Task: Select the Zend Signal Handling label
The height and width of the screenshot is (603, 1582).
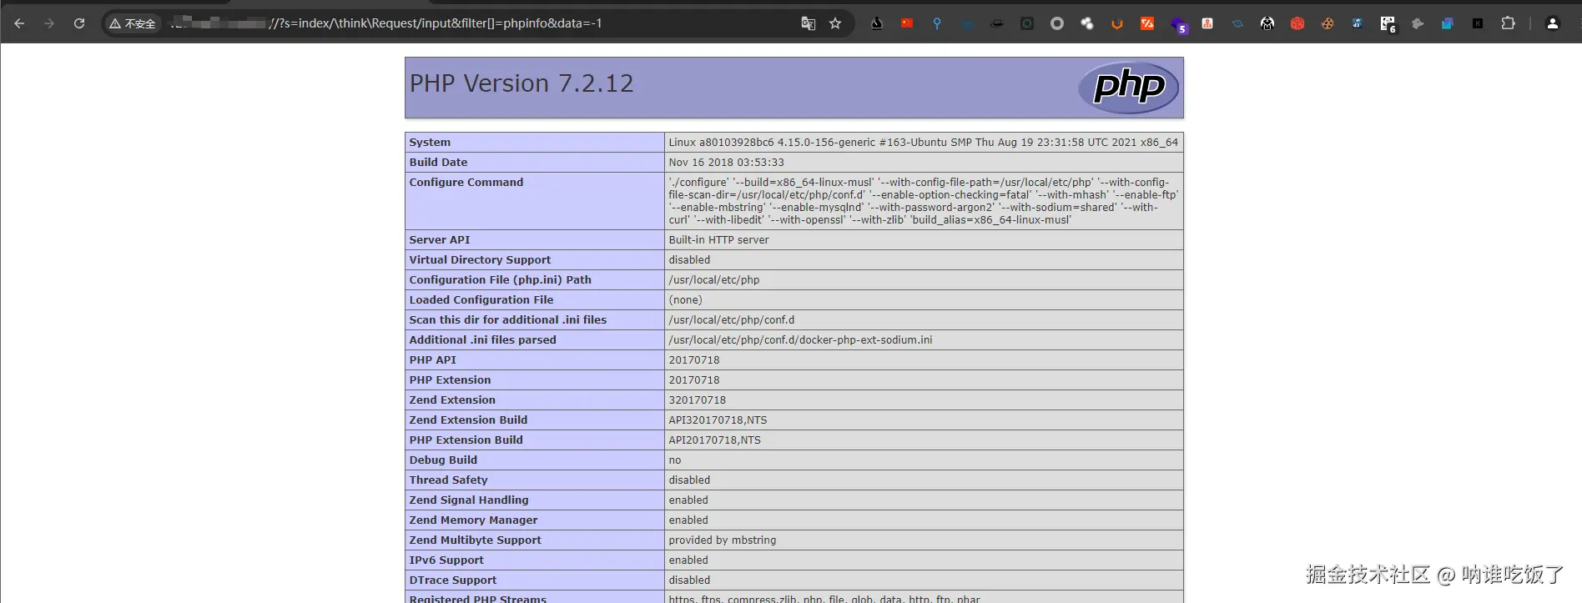Action: 468,500
